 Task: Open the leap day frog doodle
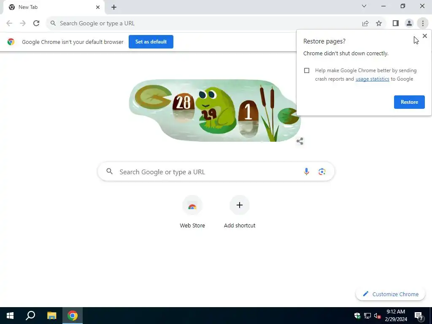tap(215, 111)
